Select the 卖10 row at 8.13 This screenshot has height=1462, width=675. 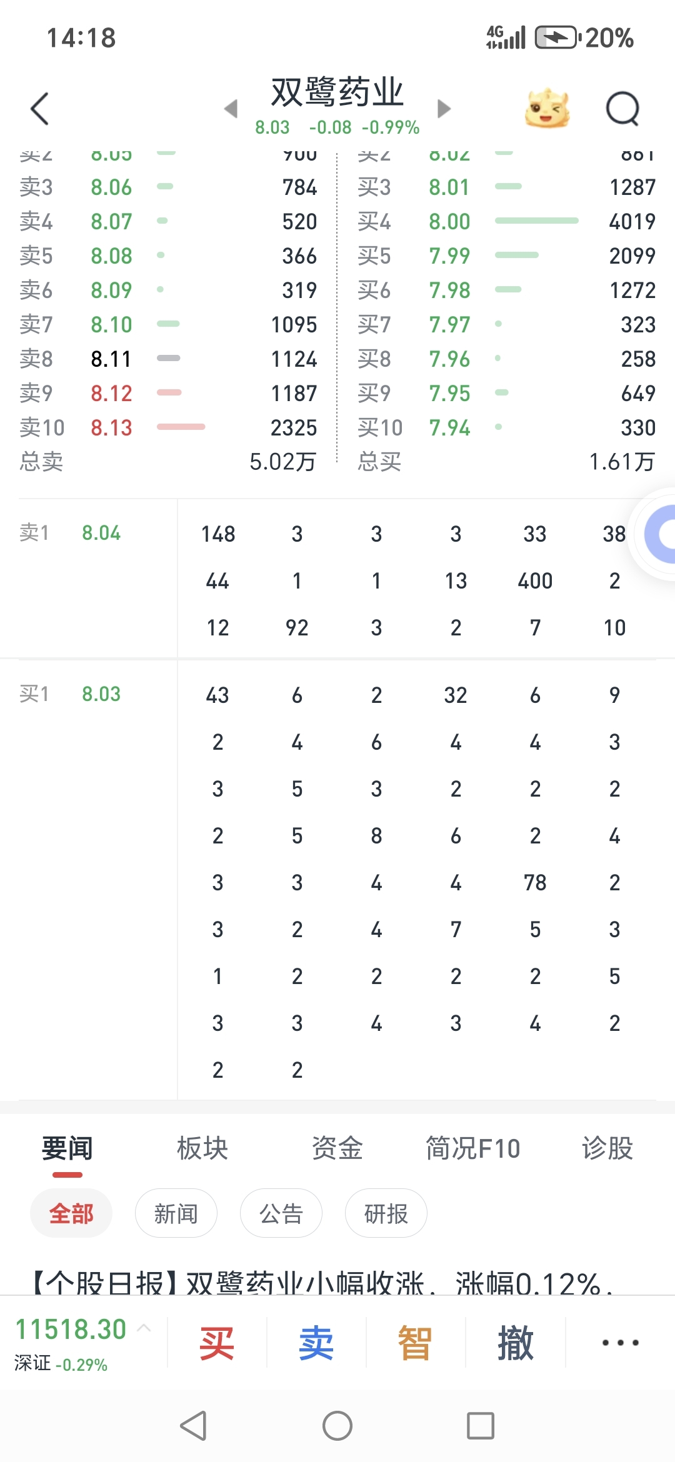[x=168, y=427]
